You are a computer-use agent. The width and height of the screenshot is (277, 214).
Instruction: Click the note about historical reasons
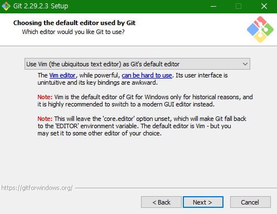click(x=145, y=101)
